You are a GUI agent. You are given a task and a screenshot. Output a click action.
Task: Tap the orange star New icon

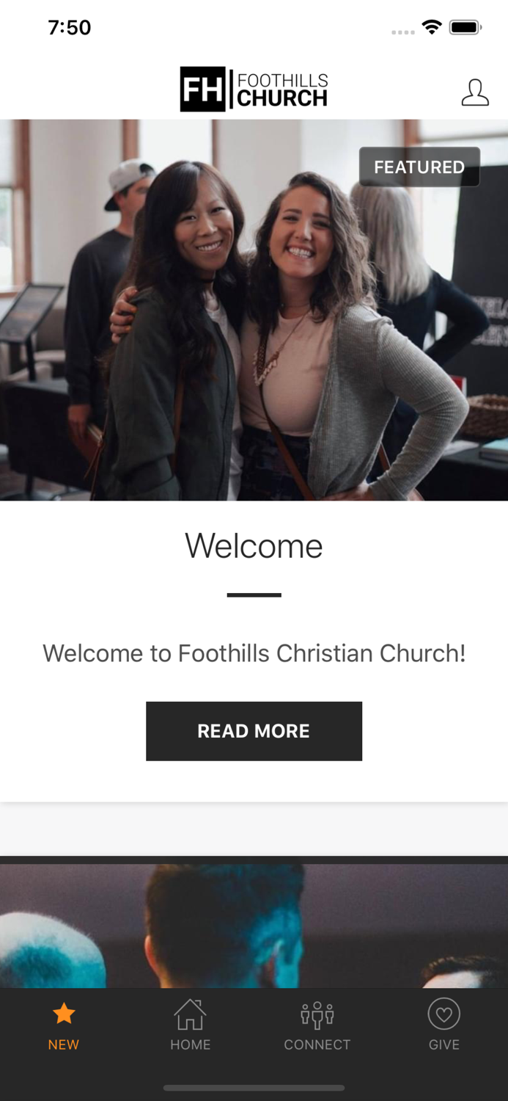tap(64, 1014)
